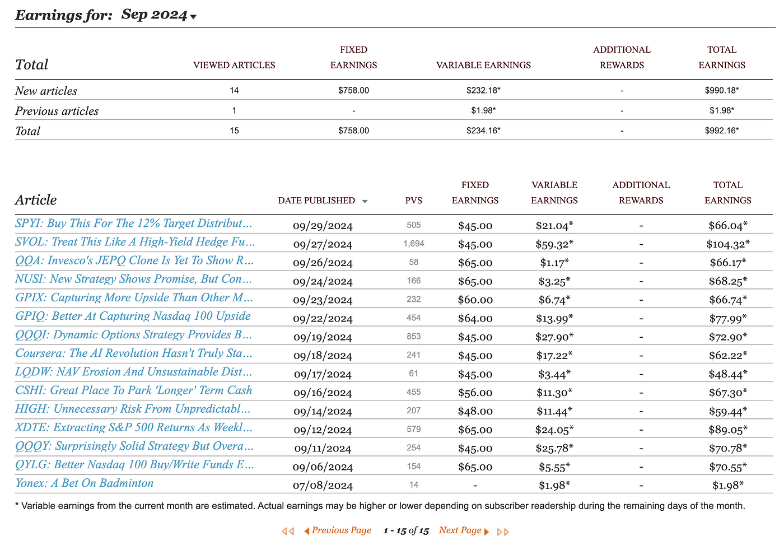Click the Article table heading
Image resolution: width=784 pixels, height=550 pixels.
click(36, 200)
